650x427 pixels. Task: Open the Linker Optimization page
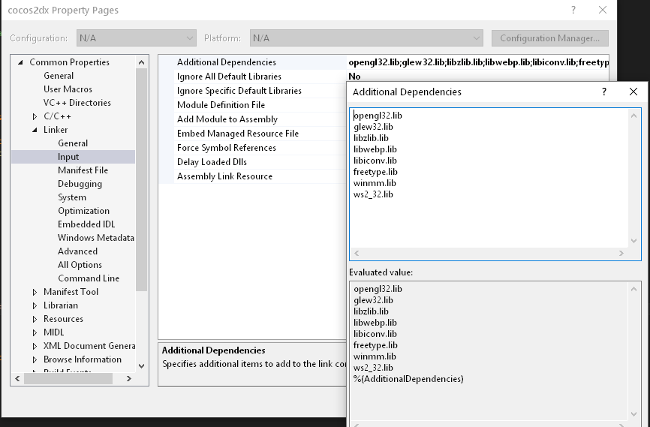(x=84, y=211)
